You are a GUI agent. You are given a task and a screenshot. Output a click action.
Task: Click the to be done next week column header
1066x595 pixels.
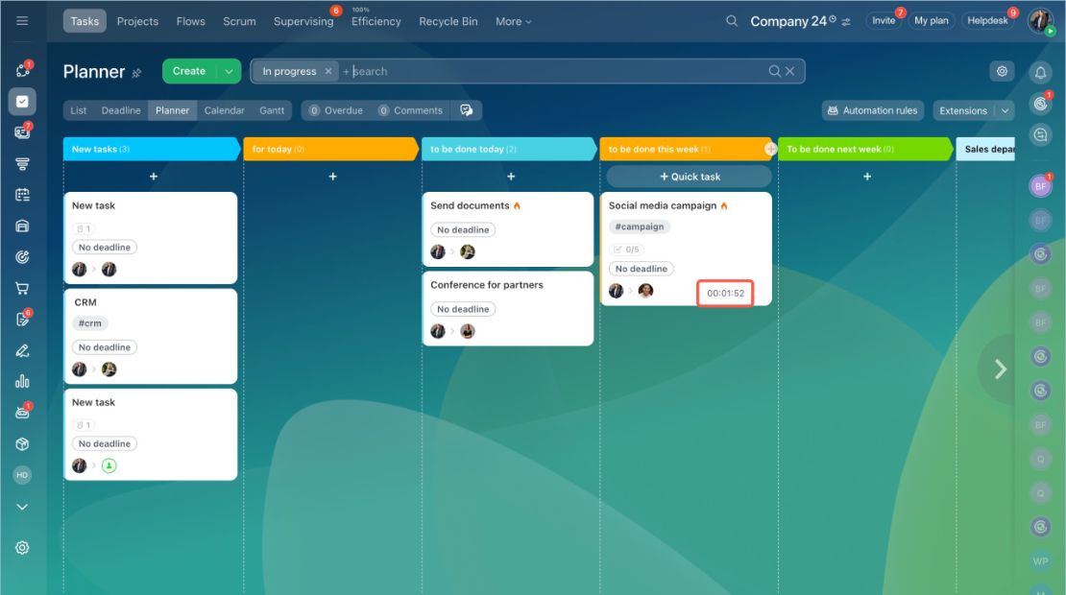[x=864, y=149]
